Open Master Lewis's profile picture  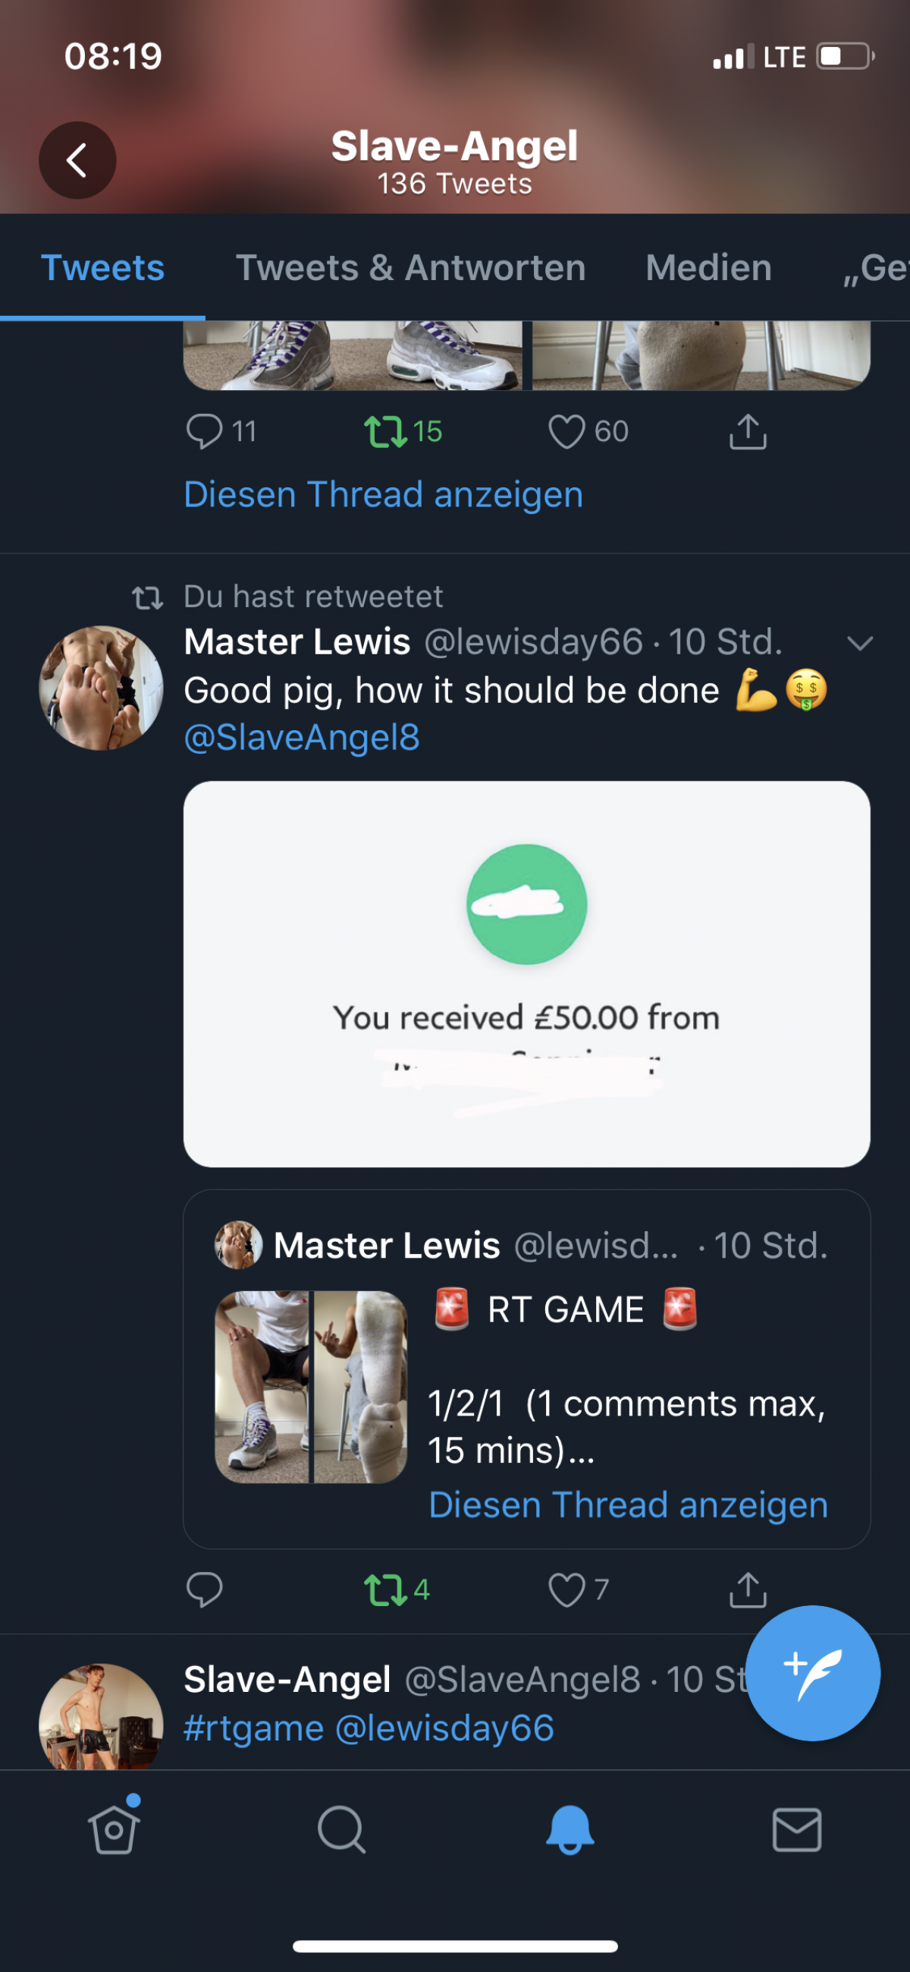pyautogui.click(x=101, y=688)
